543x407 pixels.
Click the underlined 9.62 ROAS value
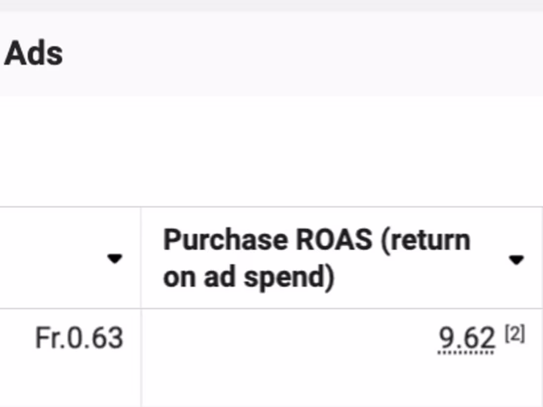click(x=466, y=339)
